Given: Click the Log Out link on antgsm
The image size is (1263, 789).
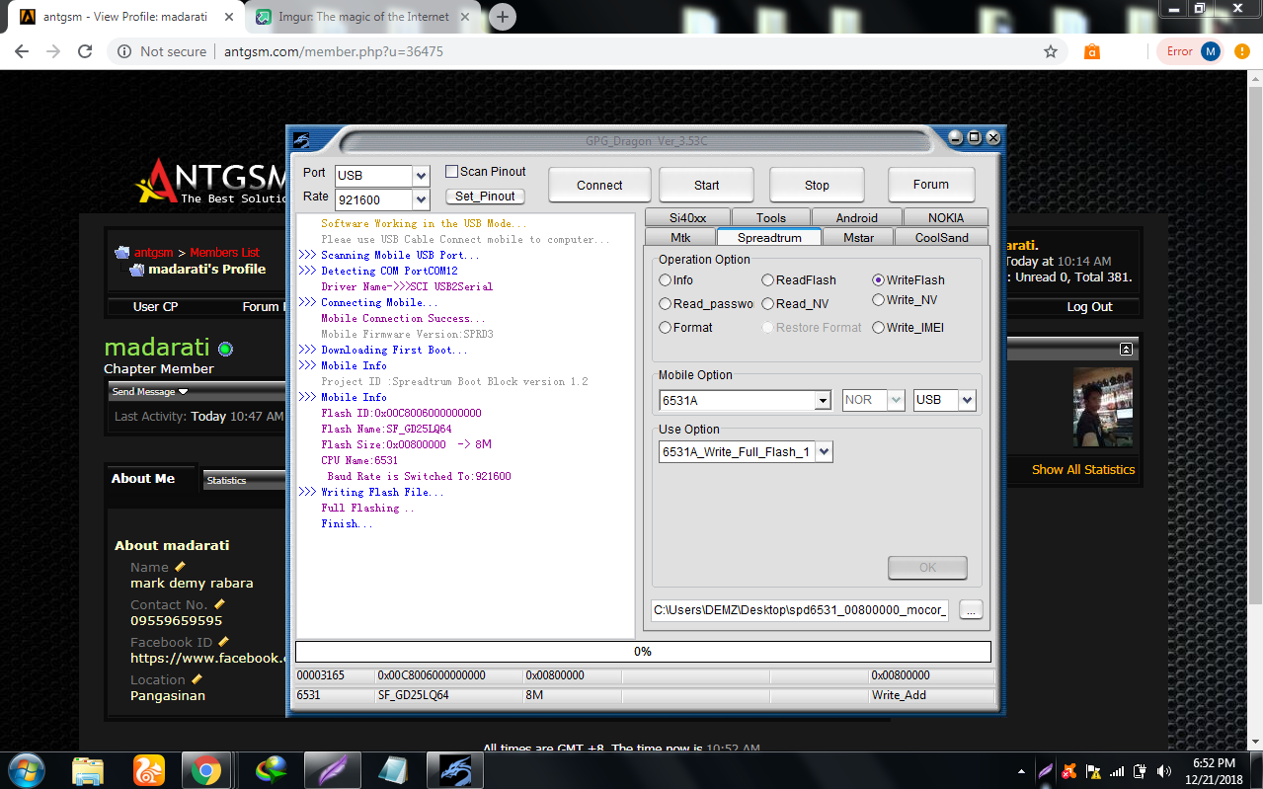Looking at the screenshot, I should coord(1089,307).
